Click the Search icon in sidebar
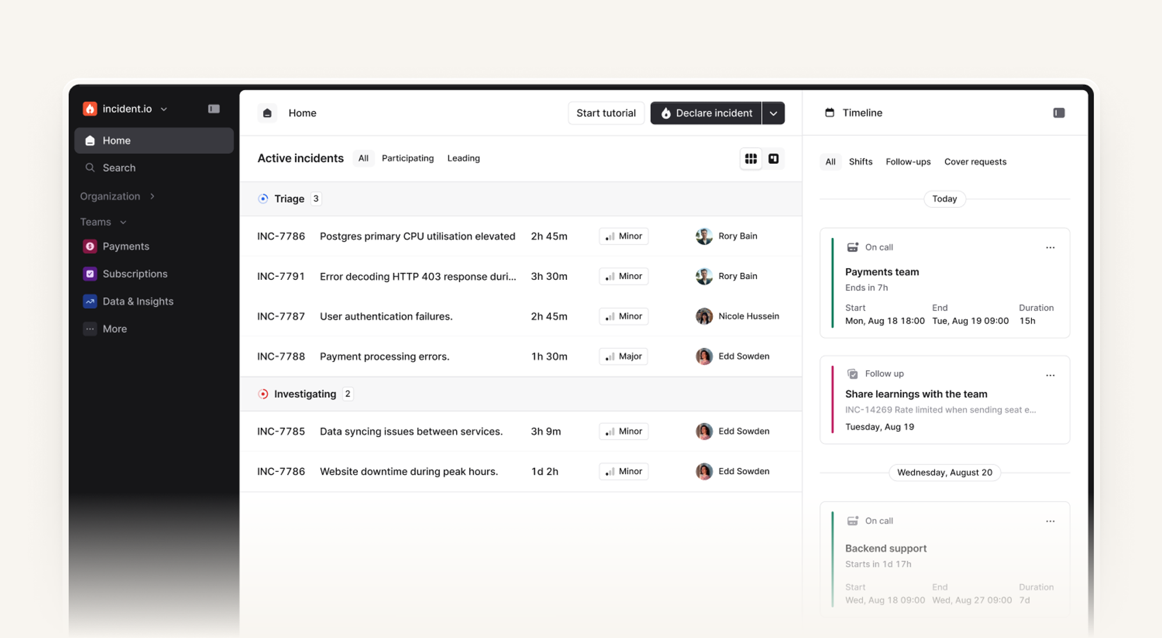Viewport: 1162px width, 638px height. click(x=90, y=168)
